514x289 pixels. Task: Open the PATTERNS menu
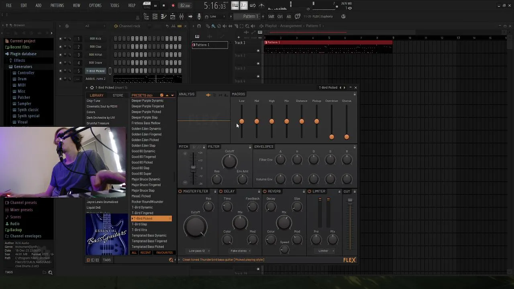(x=57, y=6)
